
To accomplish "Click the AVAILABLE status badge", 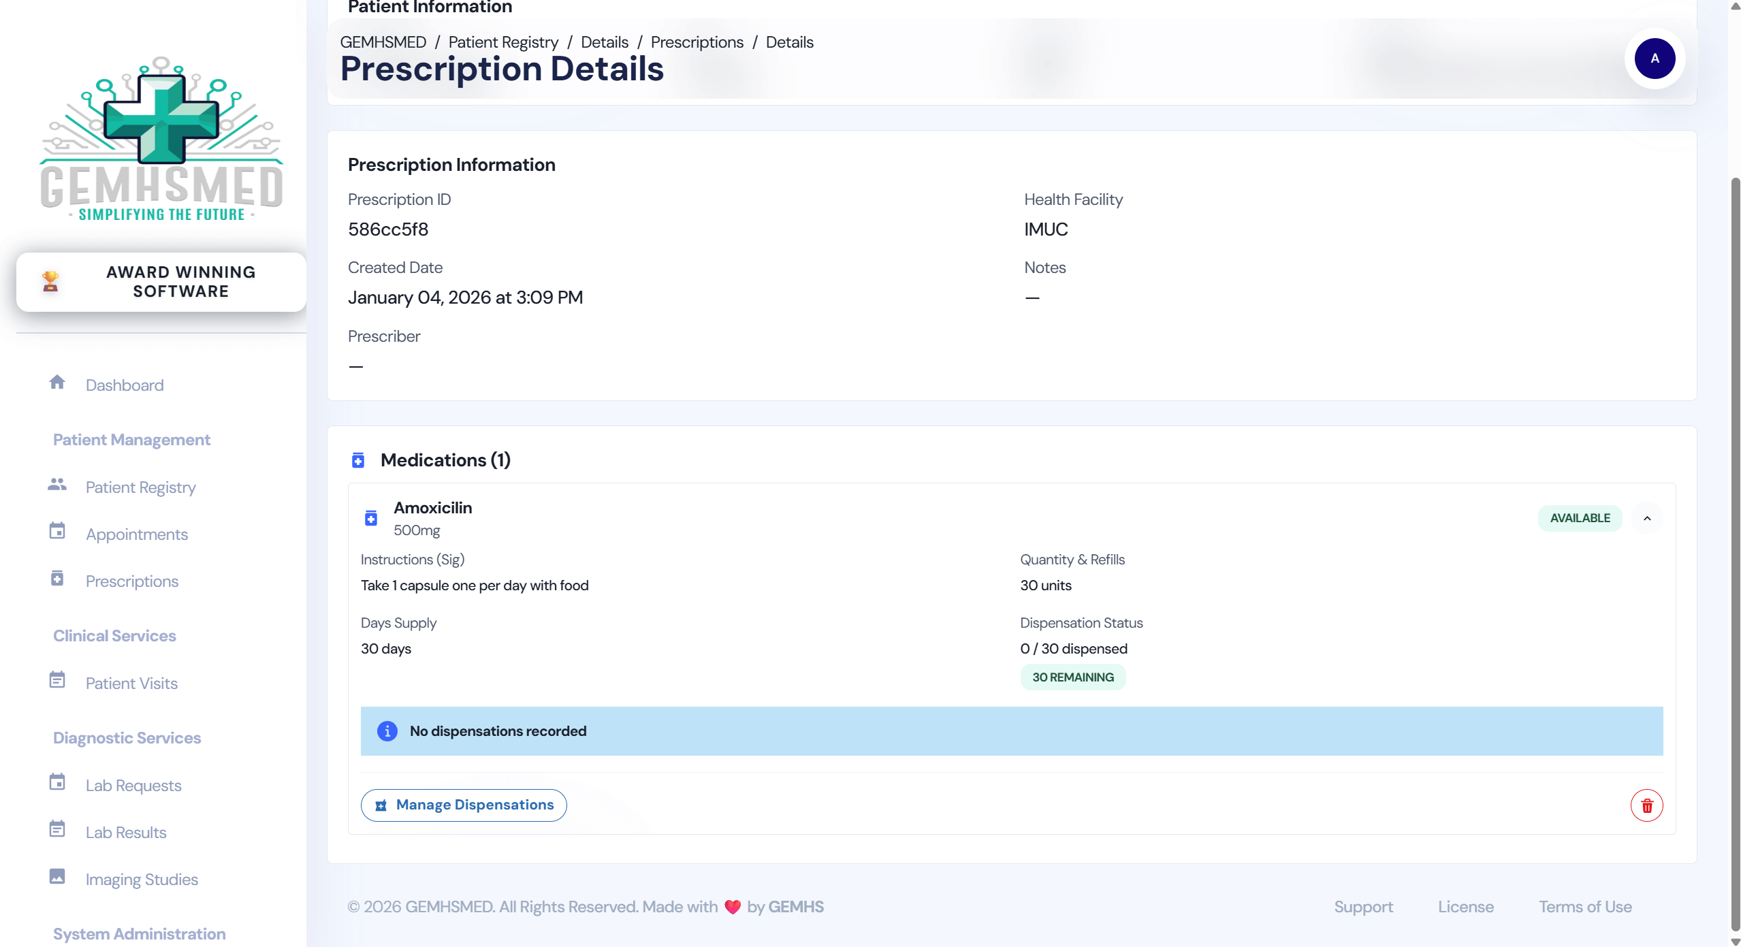I will click(1580, 518).
